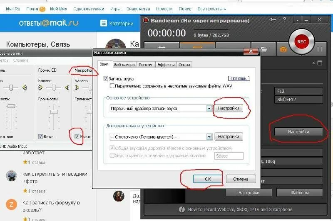Image resolution: width=333 pixels, height=221 pixels.
Task: Click Громк. CD volume slider handle
Action: point(54,112)
